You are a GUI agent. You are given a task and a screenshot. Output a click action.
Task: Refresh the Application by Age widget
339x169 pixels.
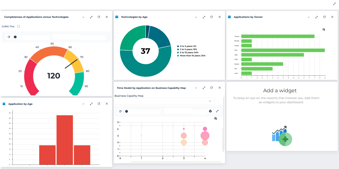coord(99,104)
